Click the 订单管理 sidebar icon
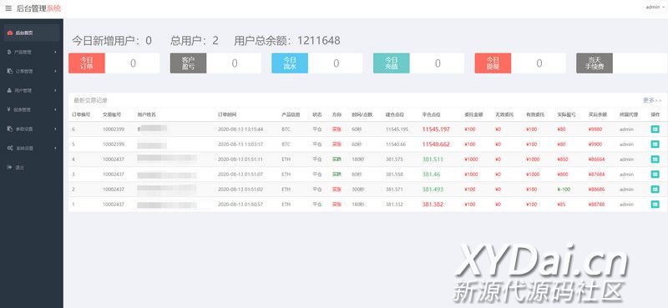The image size is (668, 308). click(9, 71)
